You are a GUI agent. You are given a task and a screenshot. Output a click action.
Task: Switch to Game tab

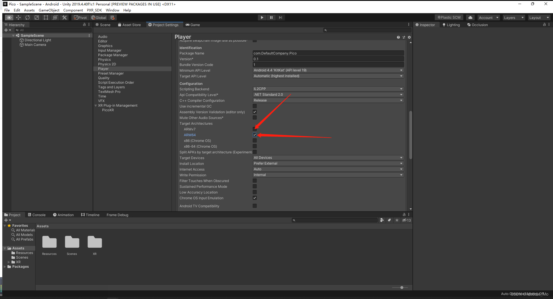click(x=193, y=25)
